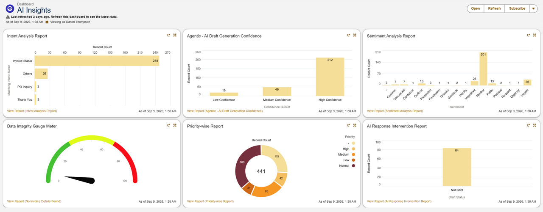Click the AI Insights dashboard logo icon
Image resolution: width=543 pixels, height=212 pixels.
tap(10, 8)
